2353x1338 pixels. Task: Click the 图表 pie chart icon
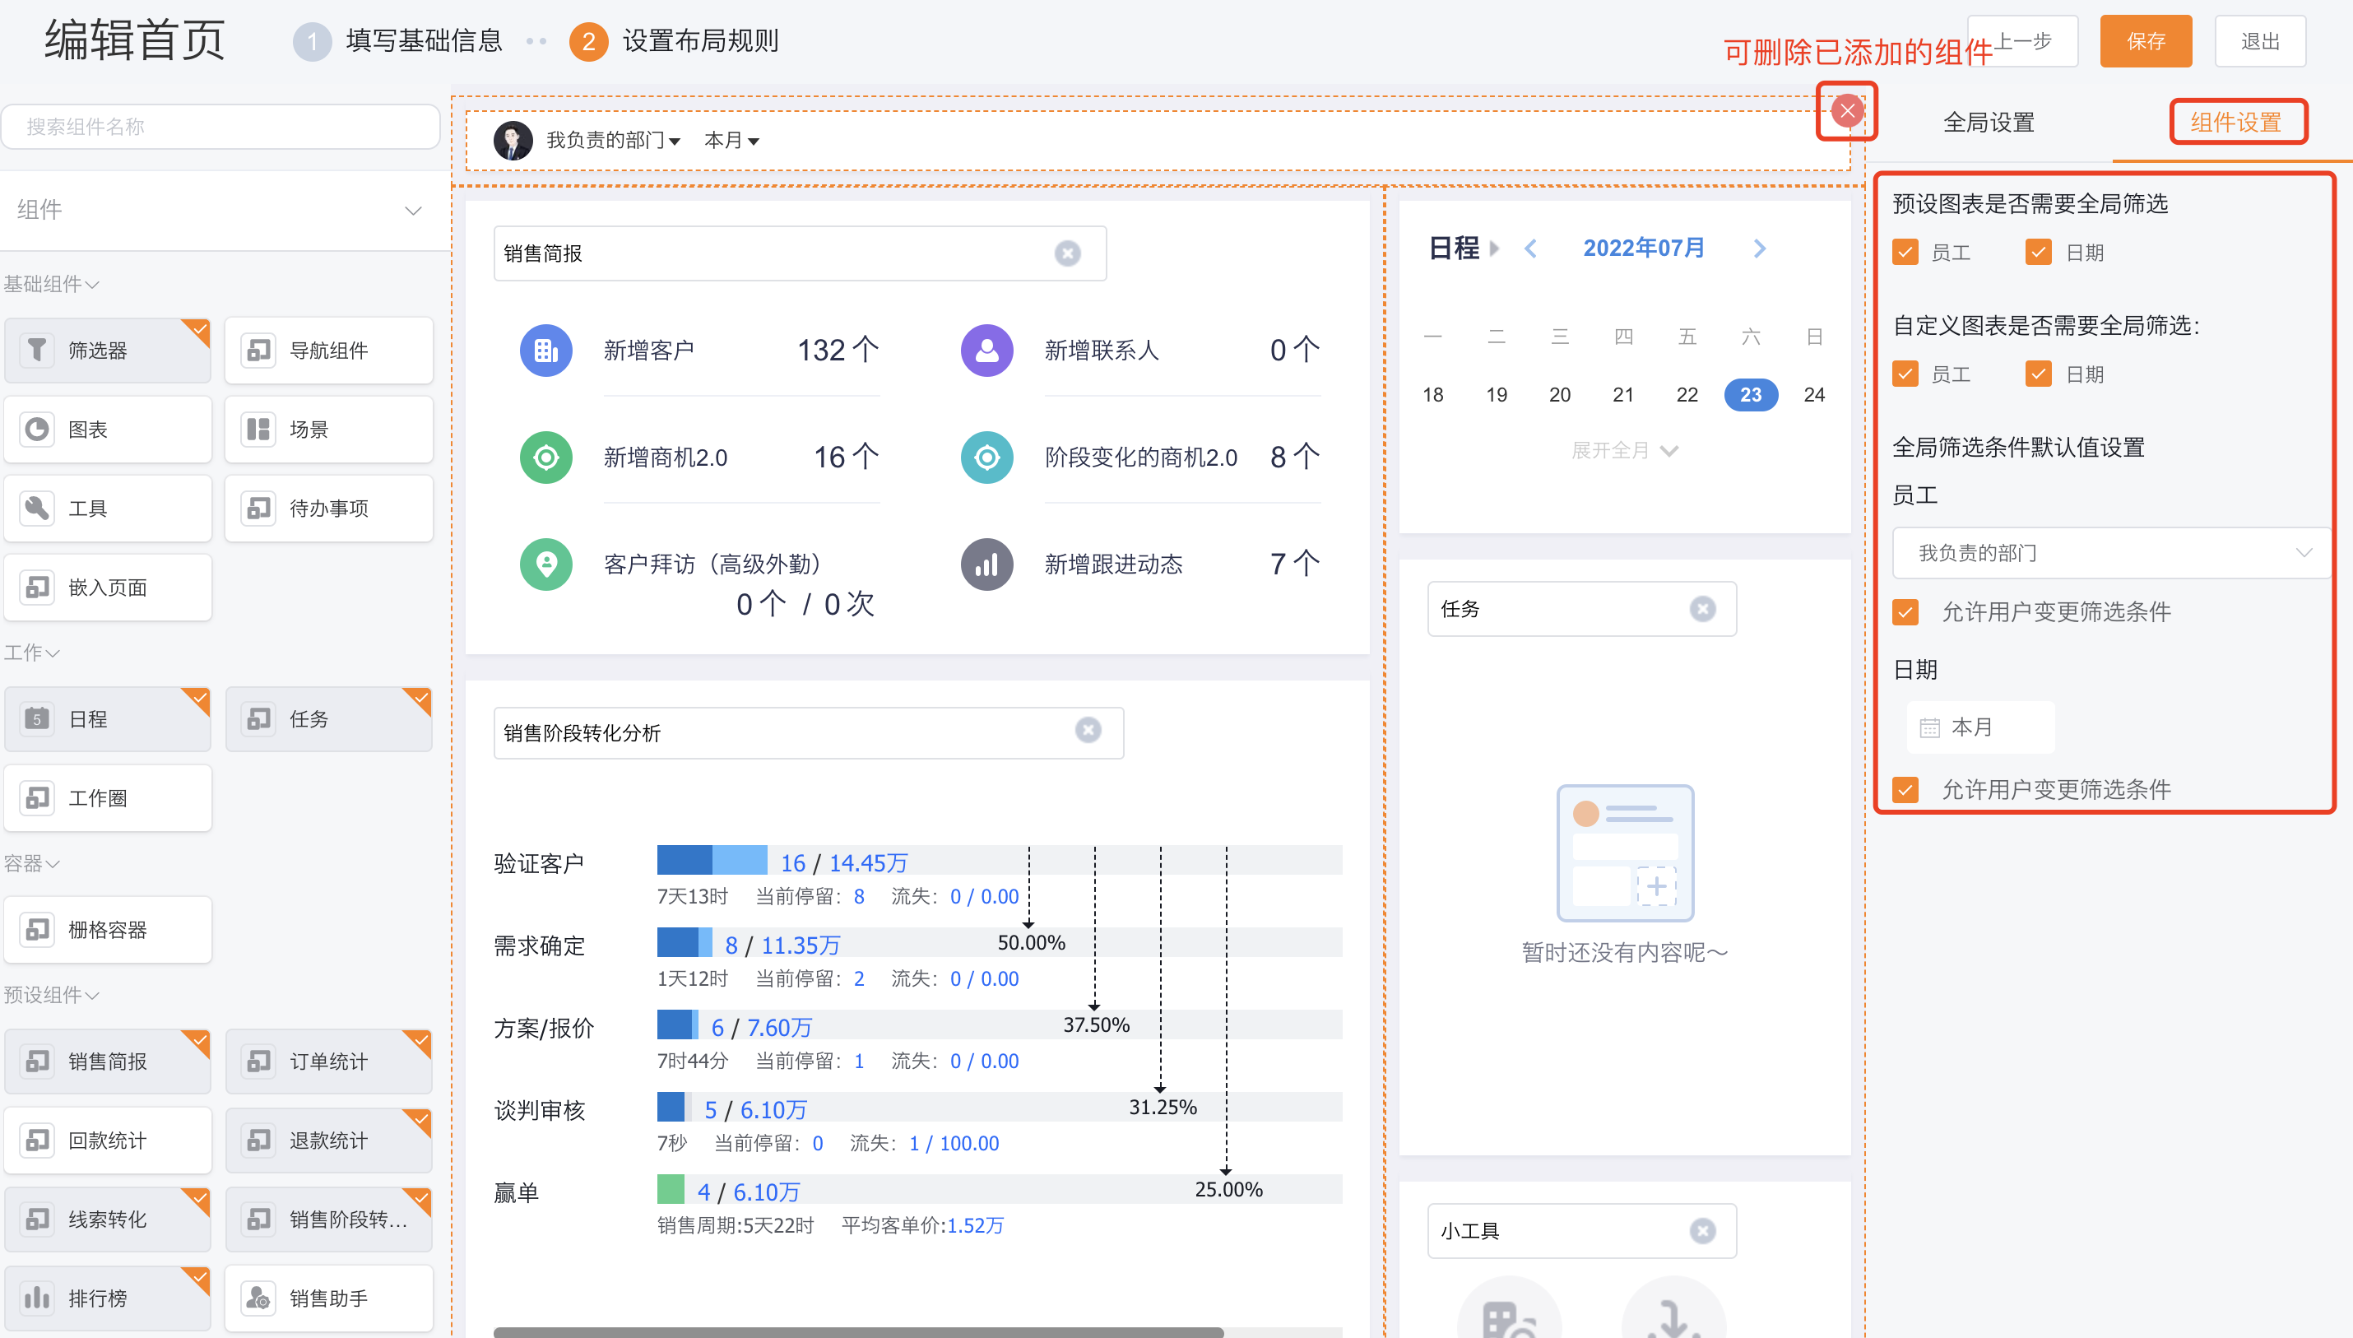(x=37, y=430)
